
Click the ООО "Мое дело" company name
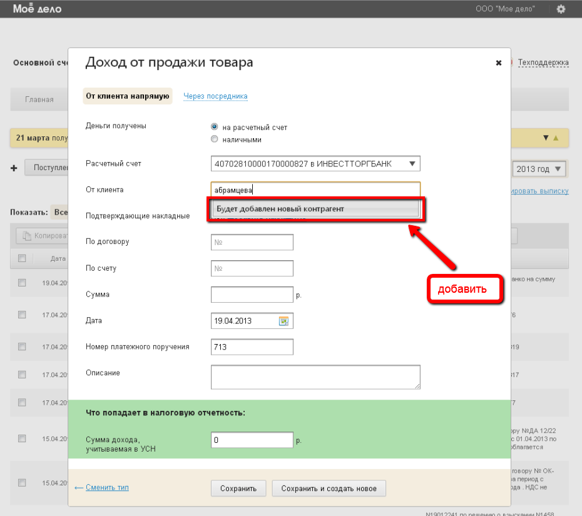click(505, 9)
